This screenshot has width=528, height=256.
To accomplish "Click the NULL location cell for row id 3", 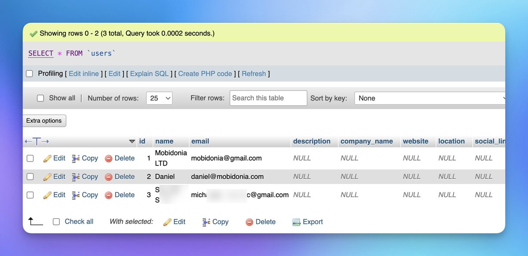I will (447, 195).
